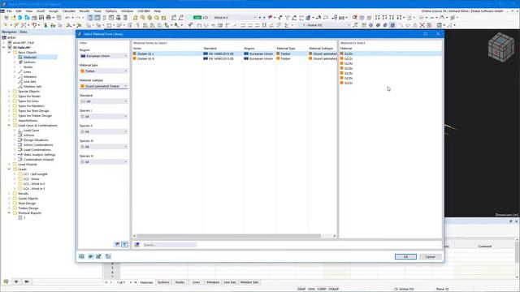Toggle LGRID in the status bar
Image resolution: width=520 pixels, height=292 pixels.
322,289
